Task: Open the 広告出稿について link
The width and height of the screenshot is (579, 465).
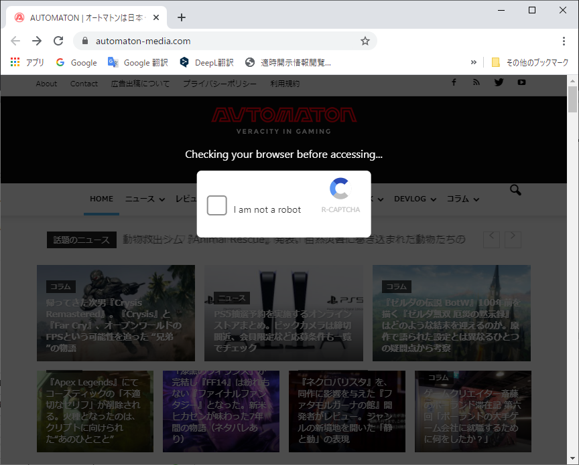Action: tap(140, 84)
